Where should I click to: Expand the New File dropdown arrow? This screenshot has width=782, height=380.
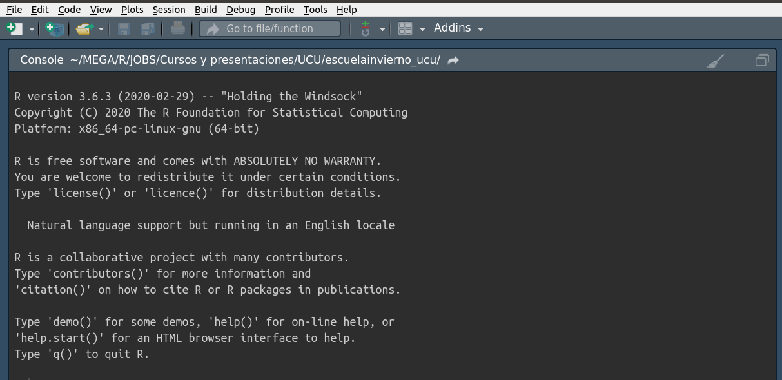32,29
